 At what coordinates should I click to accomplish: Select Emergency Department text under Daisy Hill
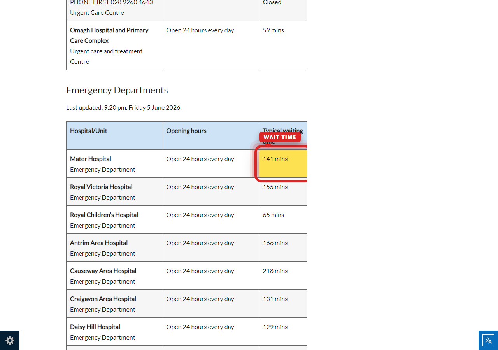click(103, 337)
